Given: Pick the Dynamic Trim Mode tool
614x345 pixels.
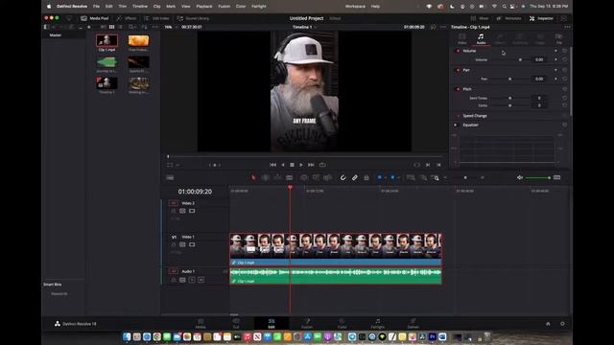Looking at the screenshot, I should [x=277, y=177].
